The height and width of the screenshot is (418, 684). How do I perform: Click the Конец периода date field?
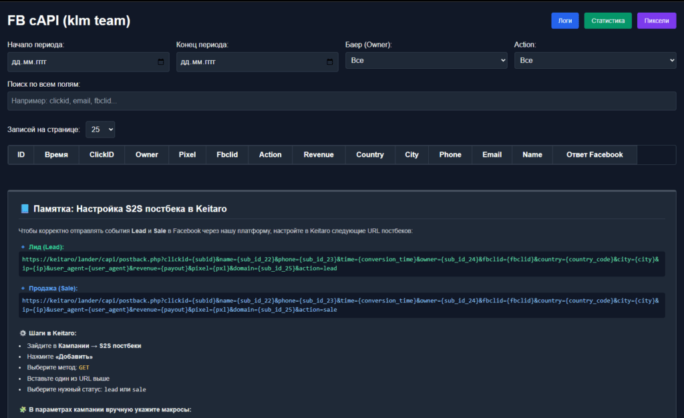coord(257,62)
